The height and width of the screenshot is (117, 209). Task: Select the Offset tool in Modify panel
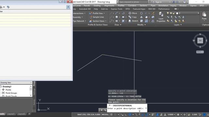click(153, 21)
